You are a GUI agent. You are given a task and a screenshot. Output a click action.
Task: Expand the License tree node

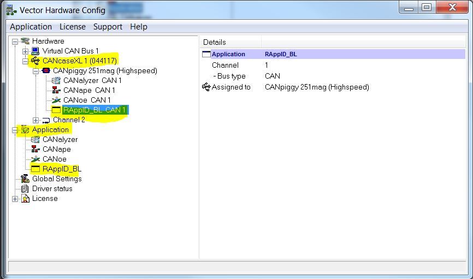pos(15,199)
